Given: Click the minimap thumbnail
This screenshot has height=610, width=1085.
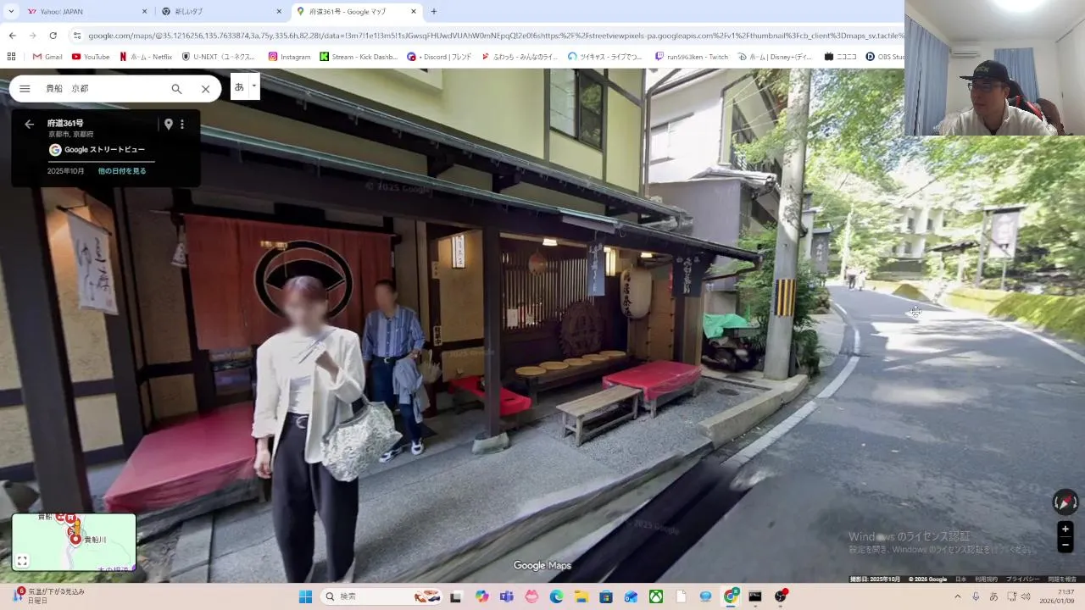Looking at the screenshot, I should point(74,542).
